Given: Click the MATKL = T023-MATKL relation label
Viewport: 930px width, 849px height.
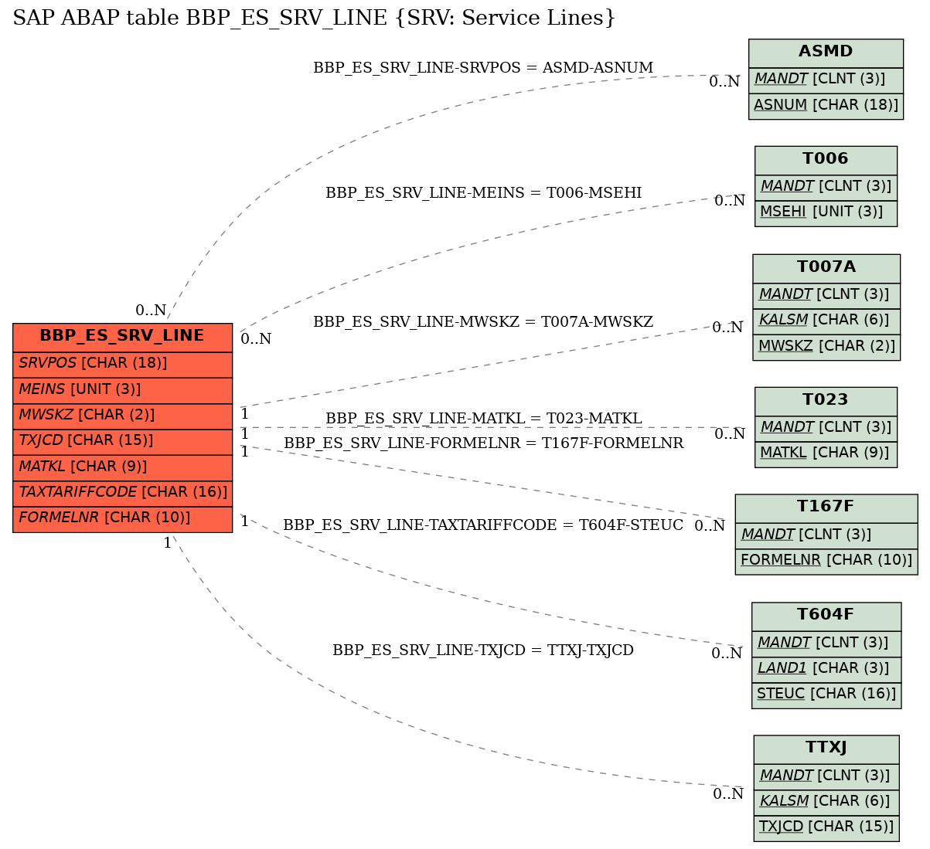Looking at the screenshot, I should point(483,419).
